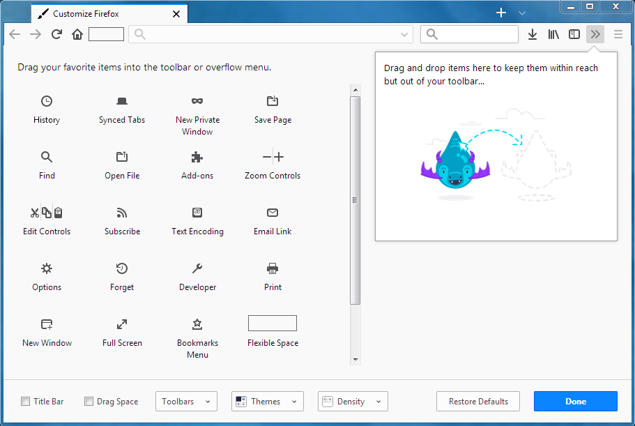Image resolution: width=635 pixels, height=426 pixels.
Task: Select the Developer wrench icon
Action: (x=197, y=268)
